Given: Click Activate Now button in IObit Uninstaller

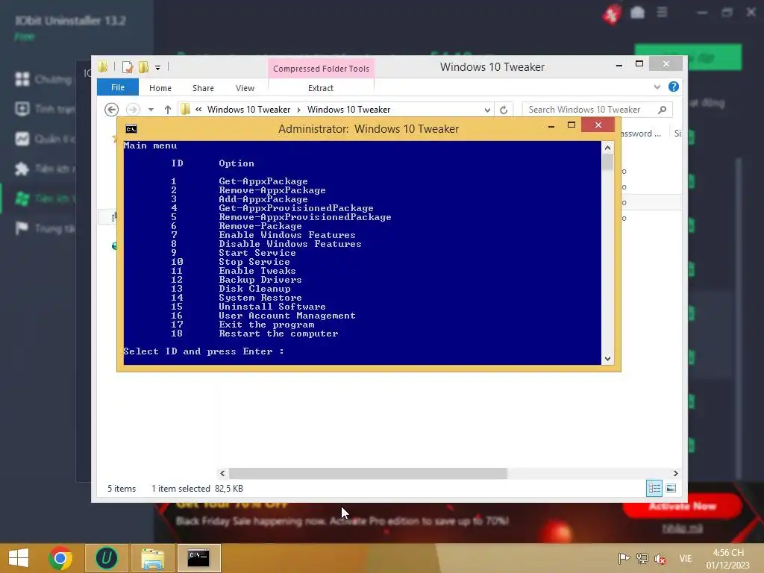Looking at the screenshot, I should click(x=682, y=507).
